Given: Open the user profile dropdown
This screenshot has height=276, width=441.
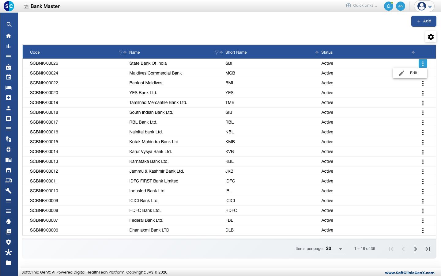Looking at the screenshot, I should tap(425, 6).
